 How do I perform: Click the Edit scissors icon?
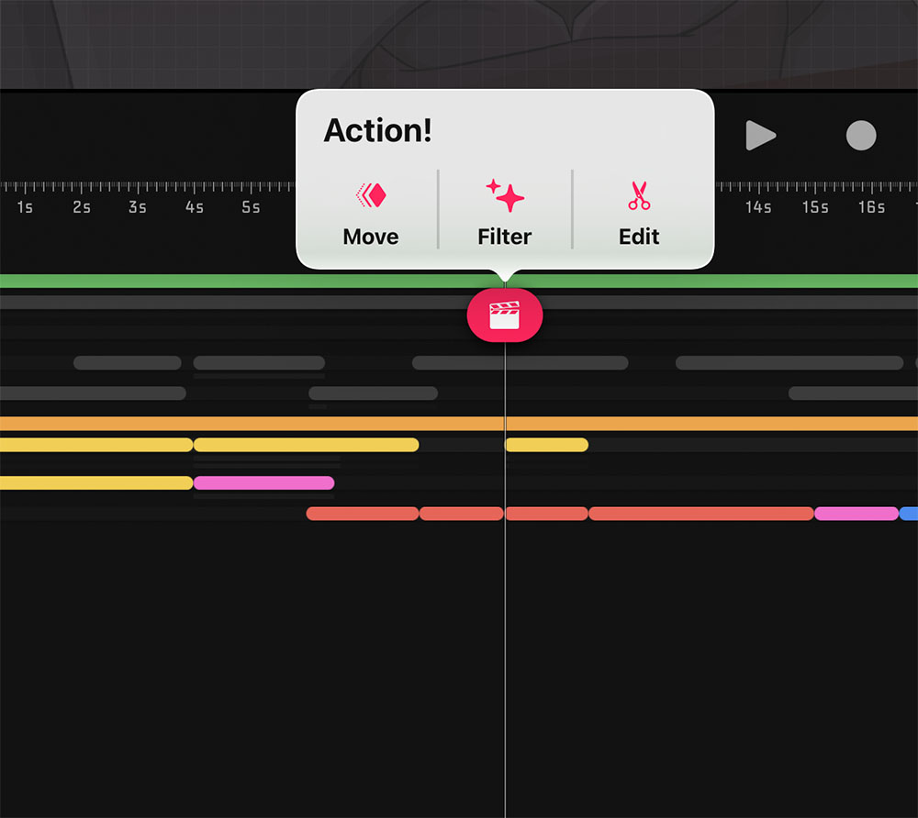639,195
